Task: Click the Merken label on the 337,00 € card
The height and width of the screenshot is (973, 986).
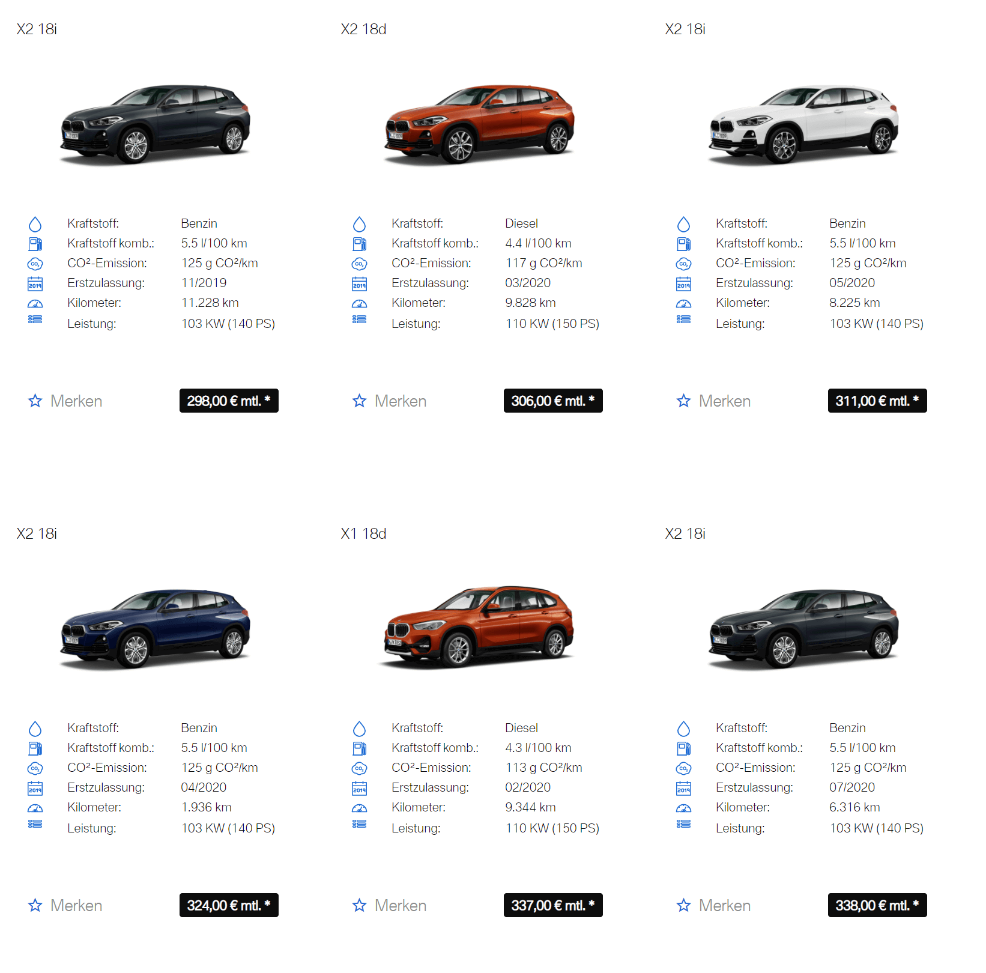Action: (x=401, y=906)
